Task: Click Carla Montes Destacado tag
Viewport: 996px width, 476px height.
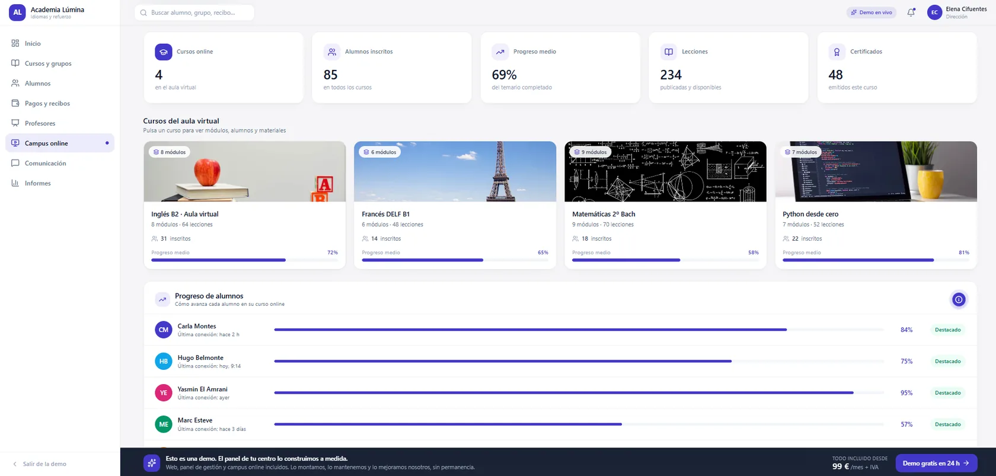Action: (947, 330)
